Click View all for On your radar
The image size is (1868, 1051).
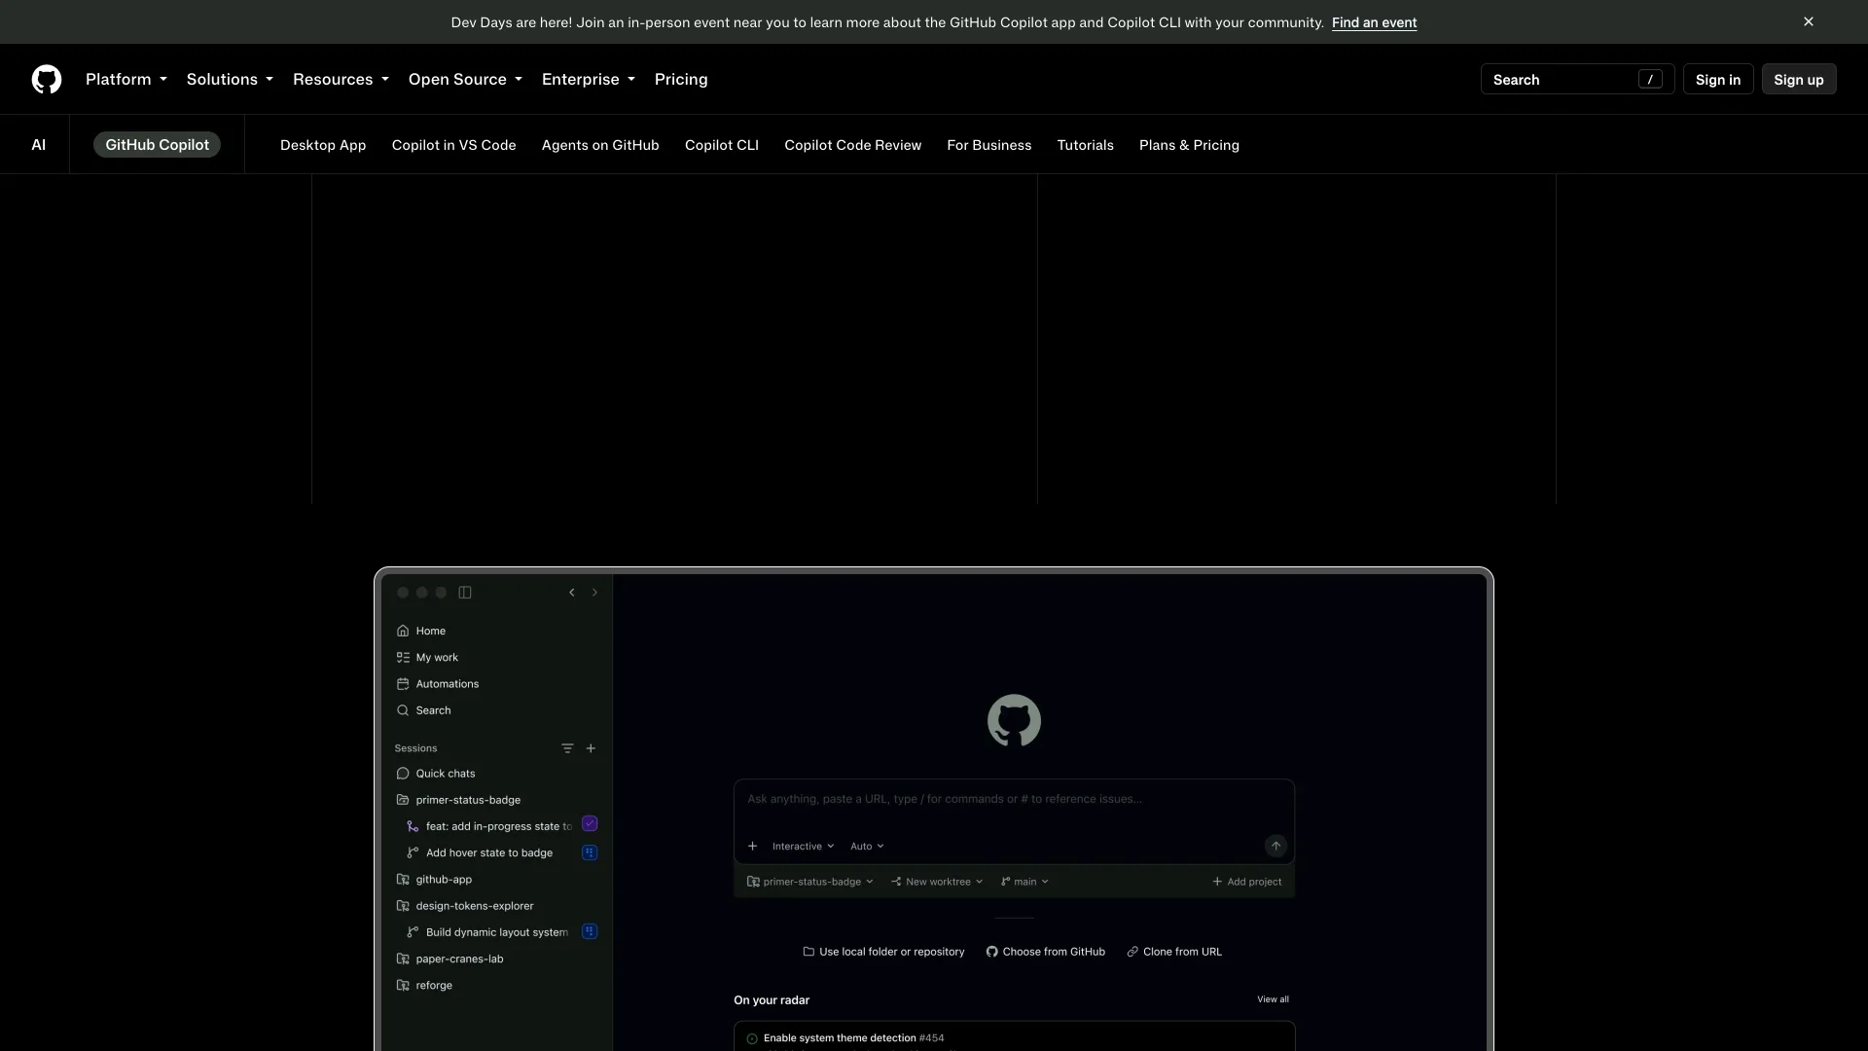point(1273,999)
